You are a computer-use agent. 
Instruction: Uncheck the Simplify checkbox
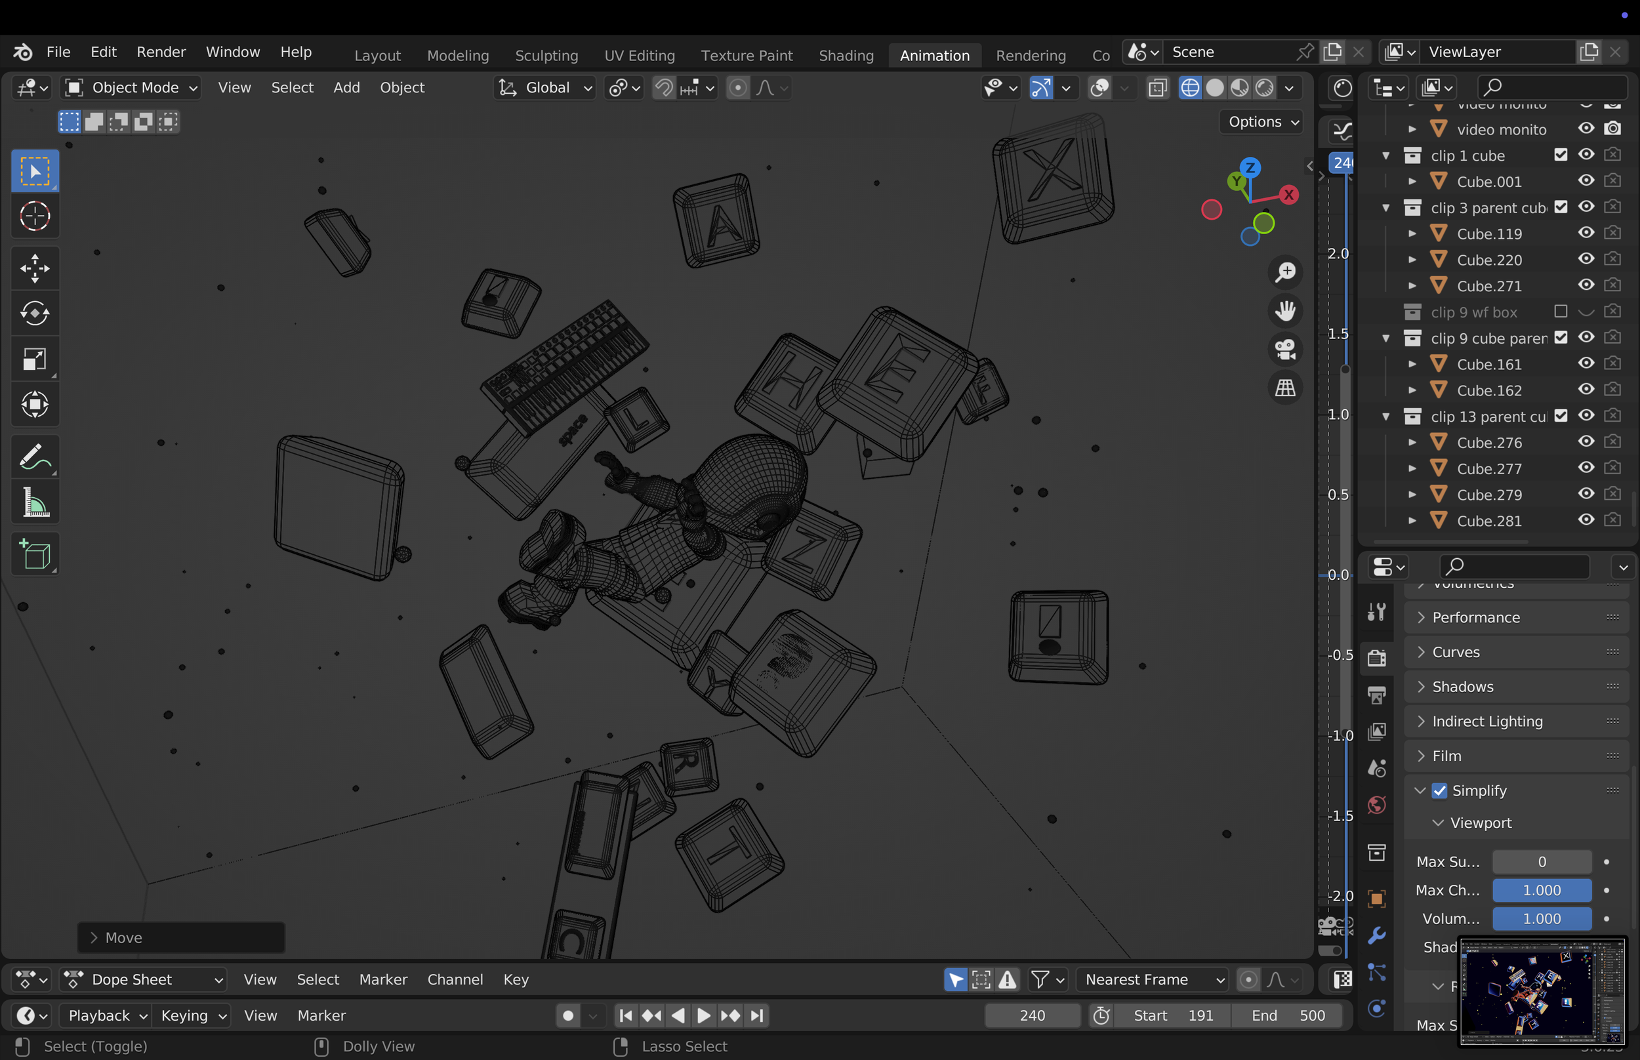coord(1439,790)
